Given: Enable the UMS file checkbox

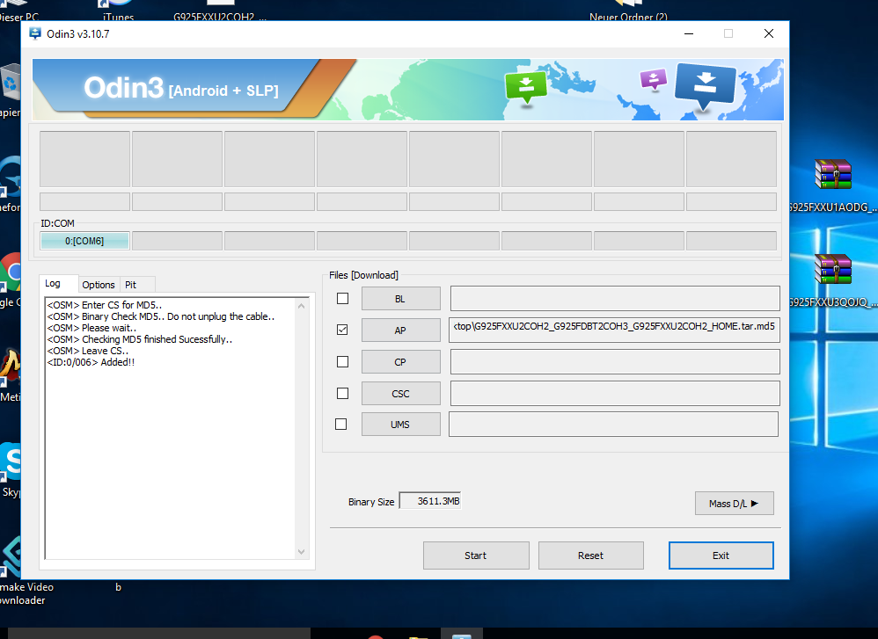Looking at the screenshot, I should (x=341, y=425).
